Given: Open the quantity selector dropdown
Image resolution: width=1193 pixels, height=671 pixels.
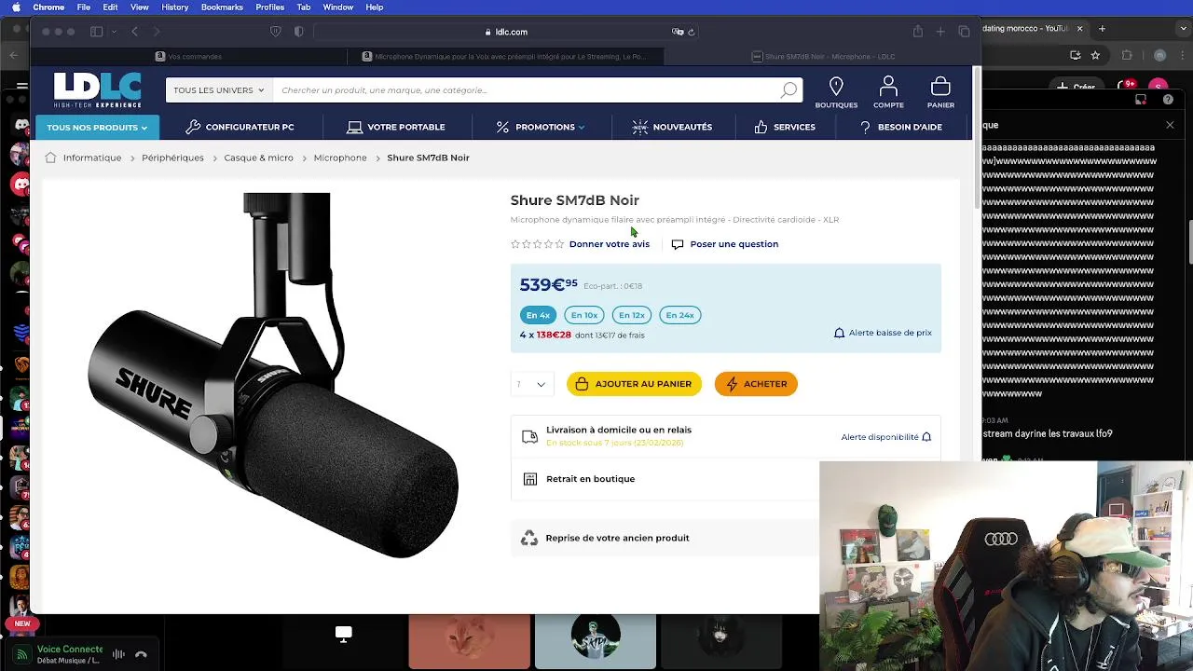Looking at the screenshot, I should (532, 384).
